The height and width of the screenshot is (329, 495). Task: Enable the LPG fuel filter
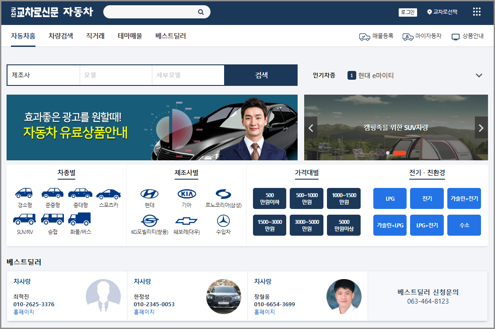pos(390,198)
